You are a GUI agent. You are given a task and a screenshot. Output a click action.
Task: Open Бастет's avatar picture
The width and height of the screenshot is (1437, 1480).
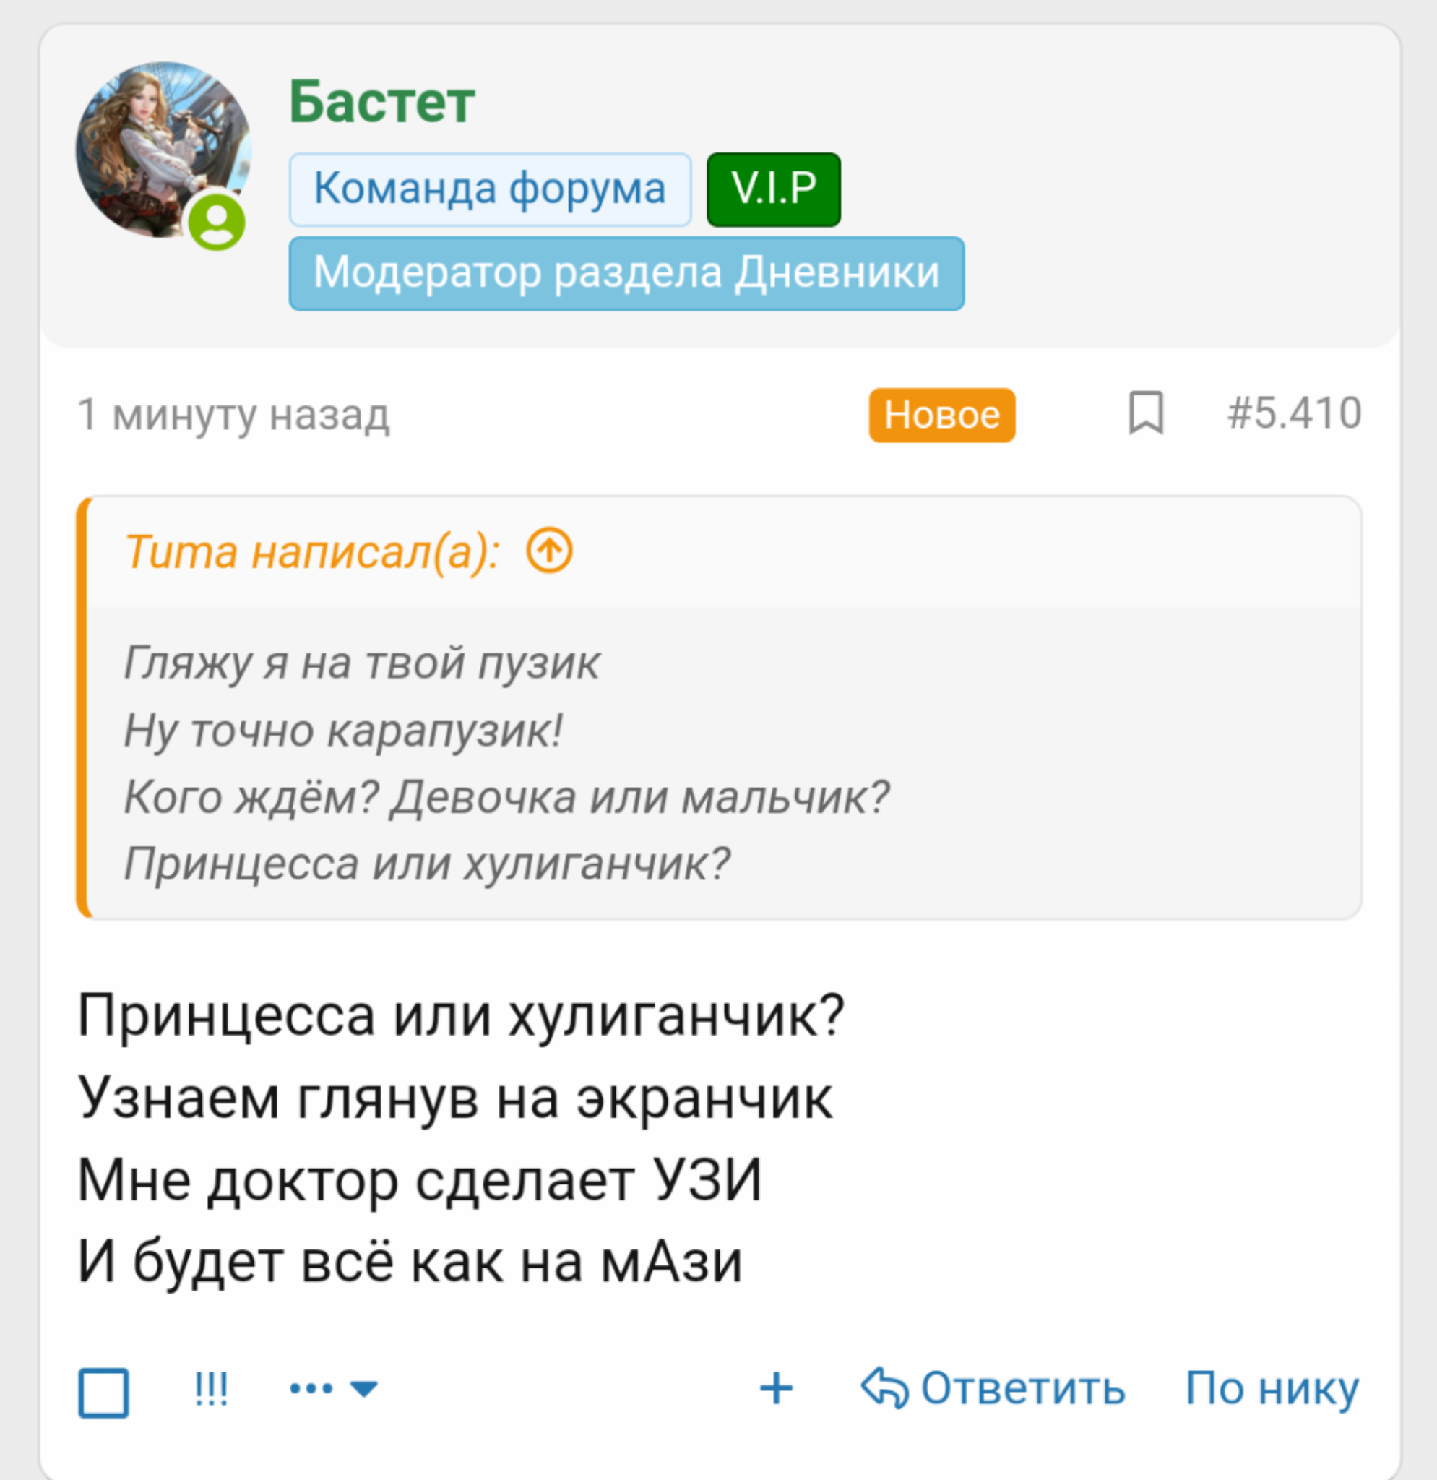pyautogui.click(x=155, y=144)
